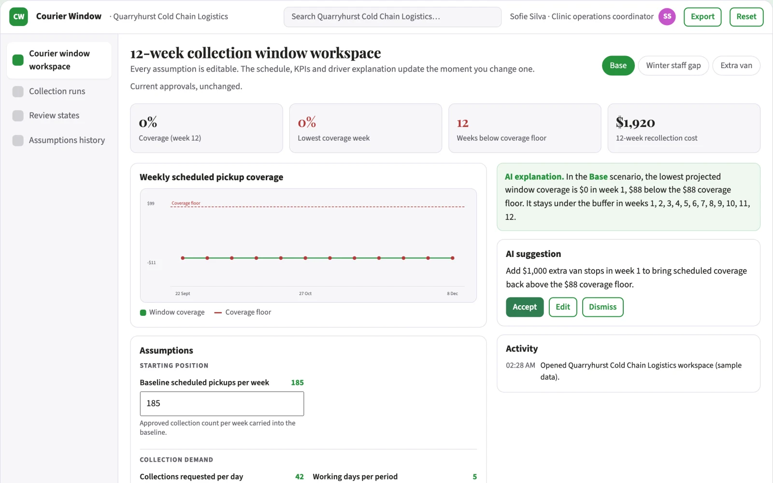This screenshot has height=483, width=773.
Task: Click the 'AI explanation.' label
Action: click(x=534, y=177)
